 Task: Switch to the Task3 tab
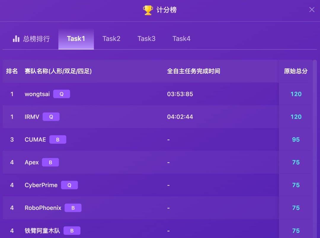pyautogui.click(x=146, y=39)
